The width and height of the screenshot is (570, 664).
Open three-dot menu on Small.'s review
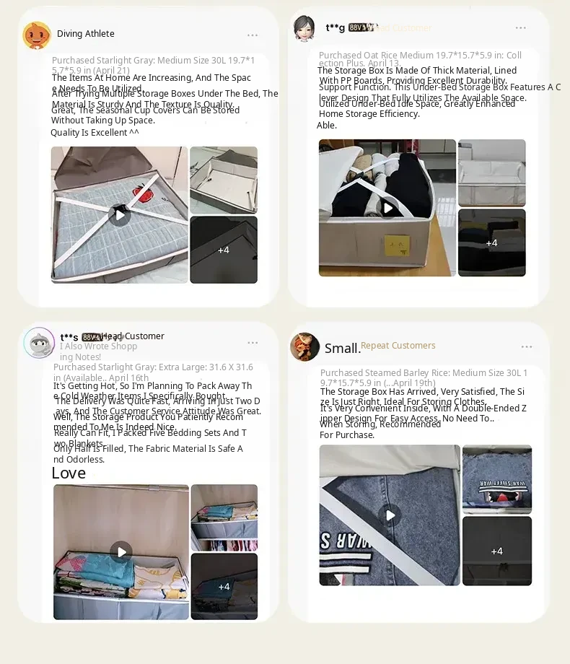tap(527, 347)
